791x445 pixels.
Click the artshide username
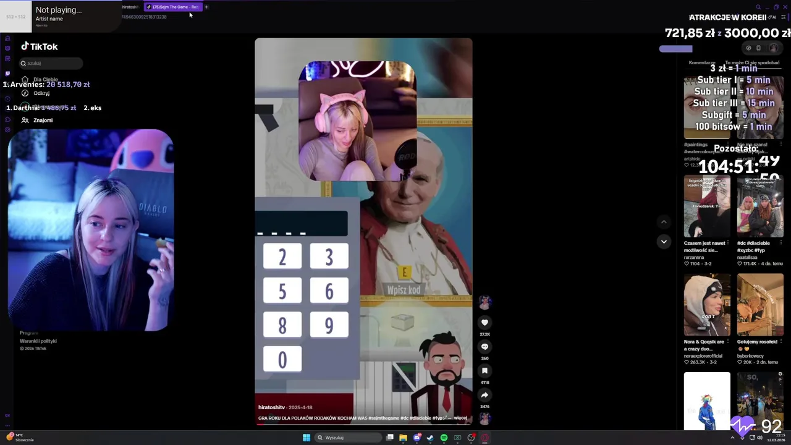pyautogui.click(x=693, y=159)
